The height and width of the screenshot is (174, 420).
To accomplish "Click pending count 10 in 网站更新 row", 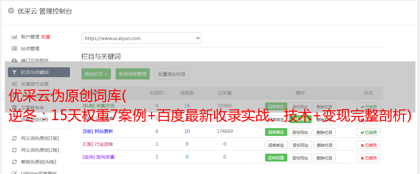I will [x=187, y=131].
